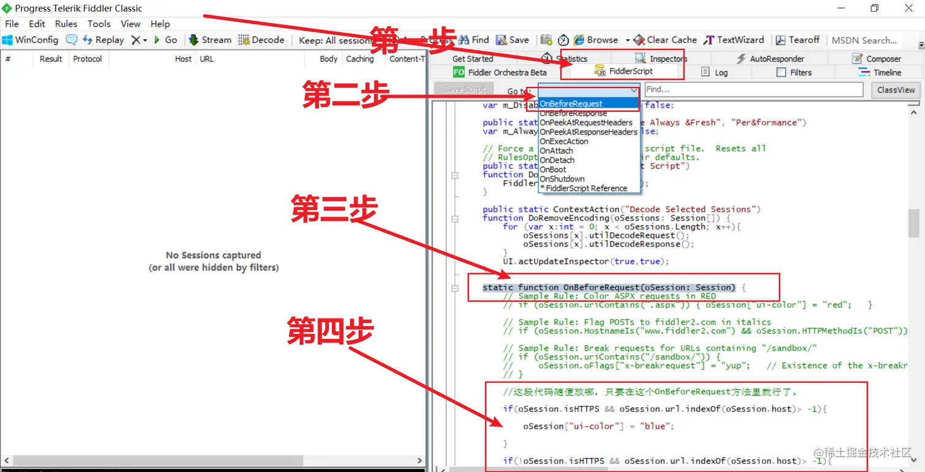Screen dimensions: 925x472
Task: Click the Caching column header
Action: [360, 59]
